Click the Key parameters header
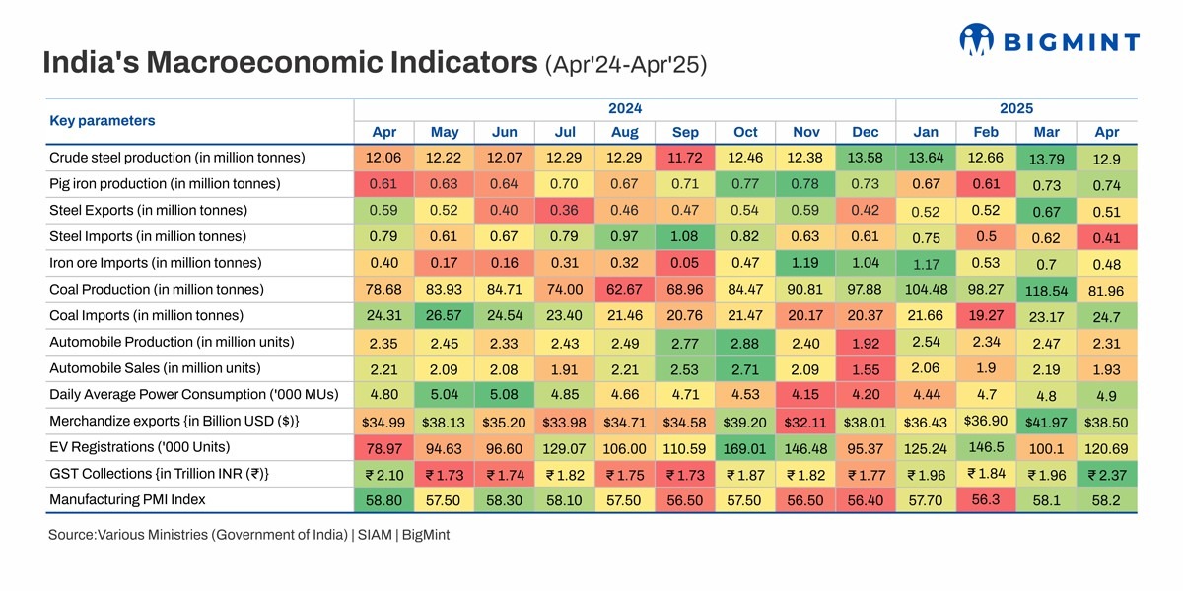Image resolution: width=1183 pixels, height=591 pixels. [103, 121]
